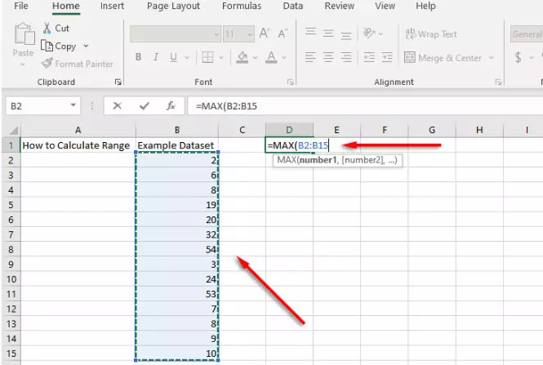This screenshot has height=365, width=543.
Task: Apply cell borders icon
Action: (207, 57)
